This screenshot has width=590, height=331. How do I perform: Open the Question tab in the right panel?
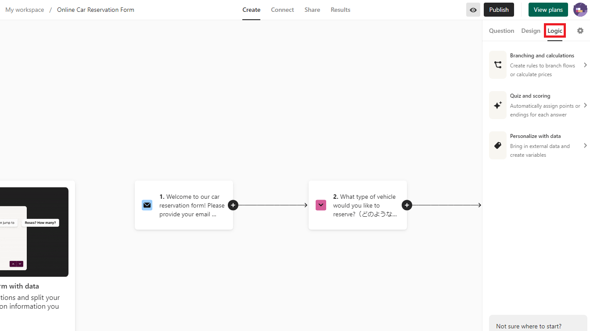[501, 31]
